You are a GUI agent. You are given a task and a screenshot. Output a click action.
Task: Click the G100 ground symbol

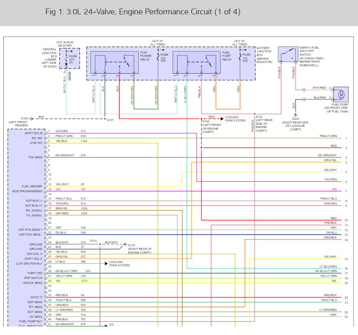[x=32, y=118]
